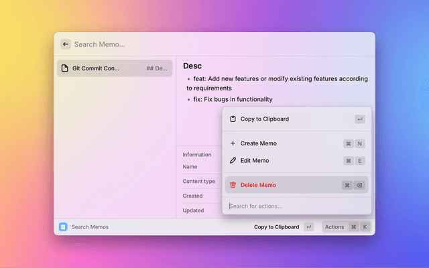
Task: Select the Create Memo action
Action: (259, 143)
